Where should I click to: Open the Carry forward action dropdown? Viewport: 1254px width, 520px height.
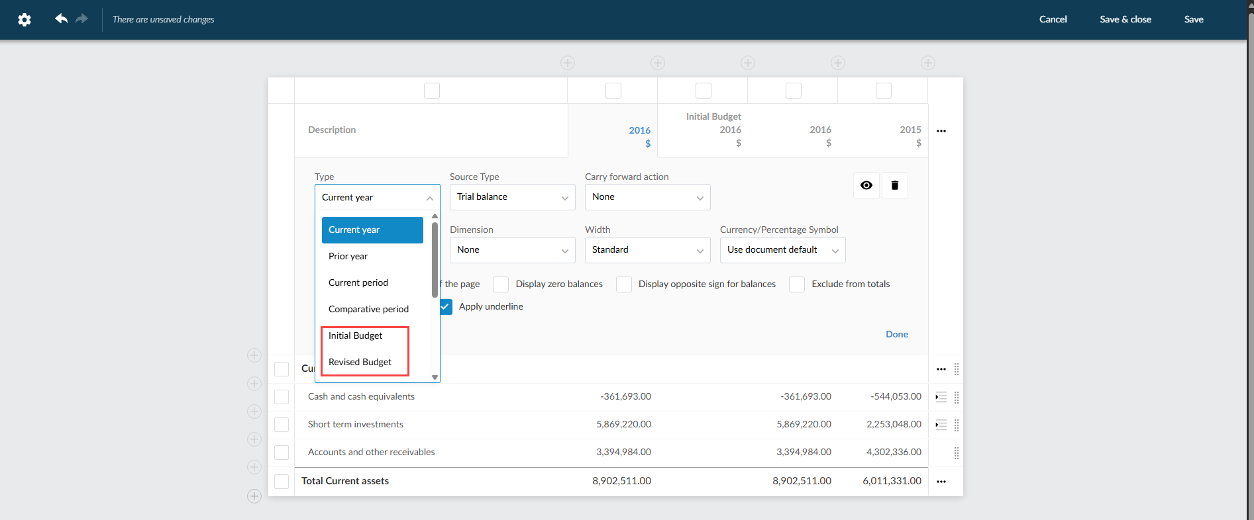[648, 197]
